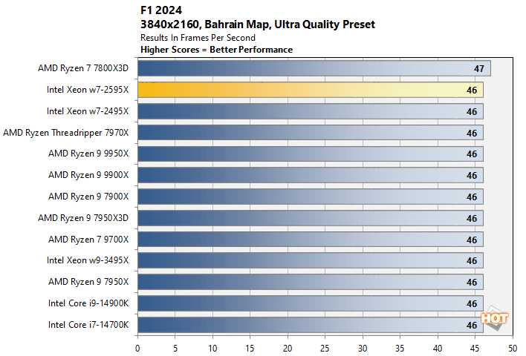This screenshot has width=526, height=356.
Task: Select the 'AMD Ryzen 7 7800X3D' label
Action: (x=83, y=68)
